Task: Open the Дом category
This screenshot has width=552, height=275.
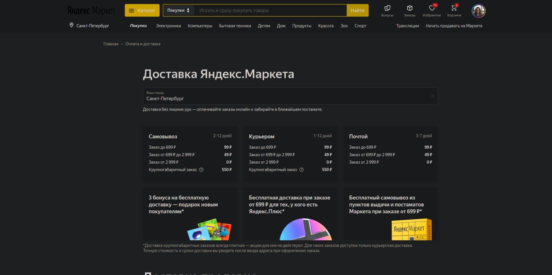Action: [281, 26]
